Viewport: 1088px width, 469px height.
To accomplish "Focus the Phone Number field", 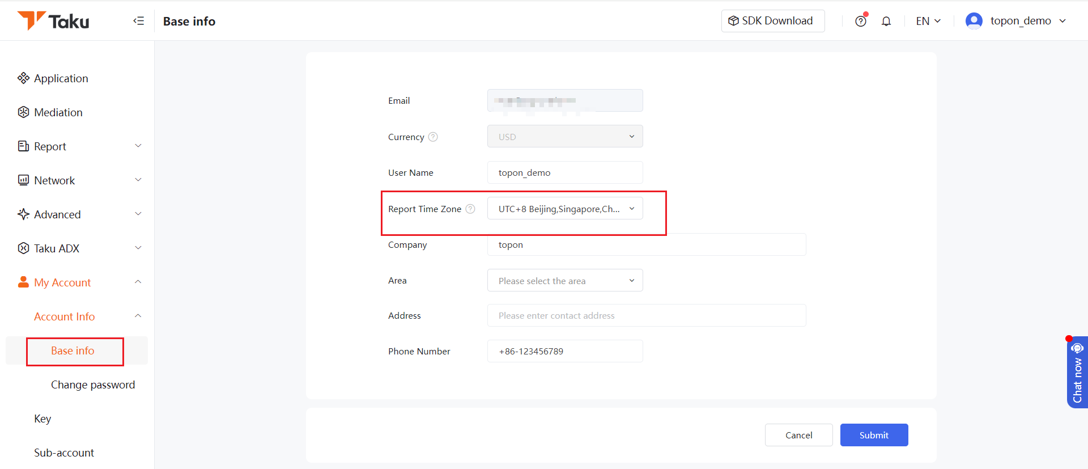I will point(565,351).
